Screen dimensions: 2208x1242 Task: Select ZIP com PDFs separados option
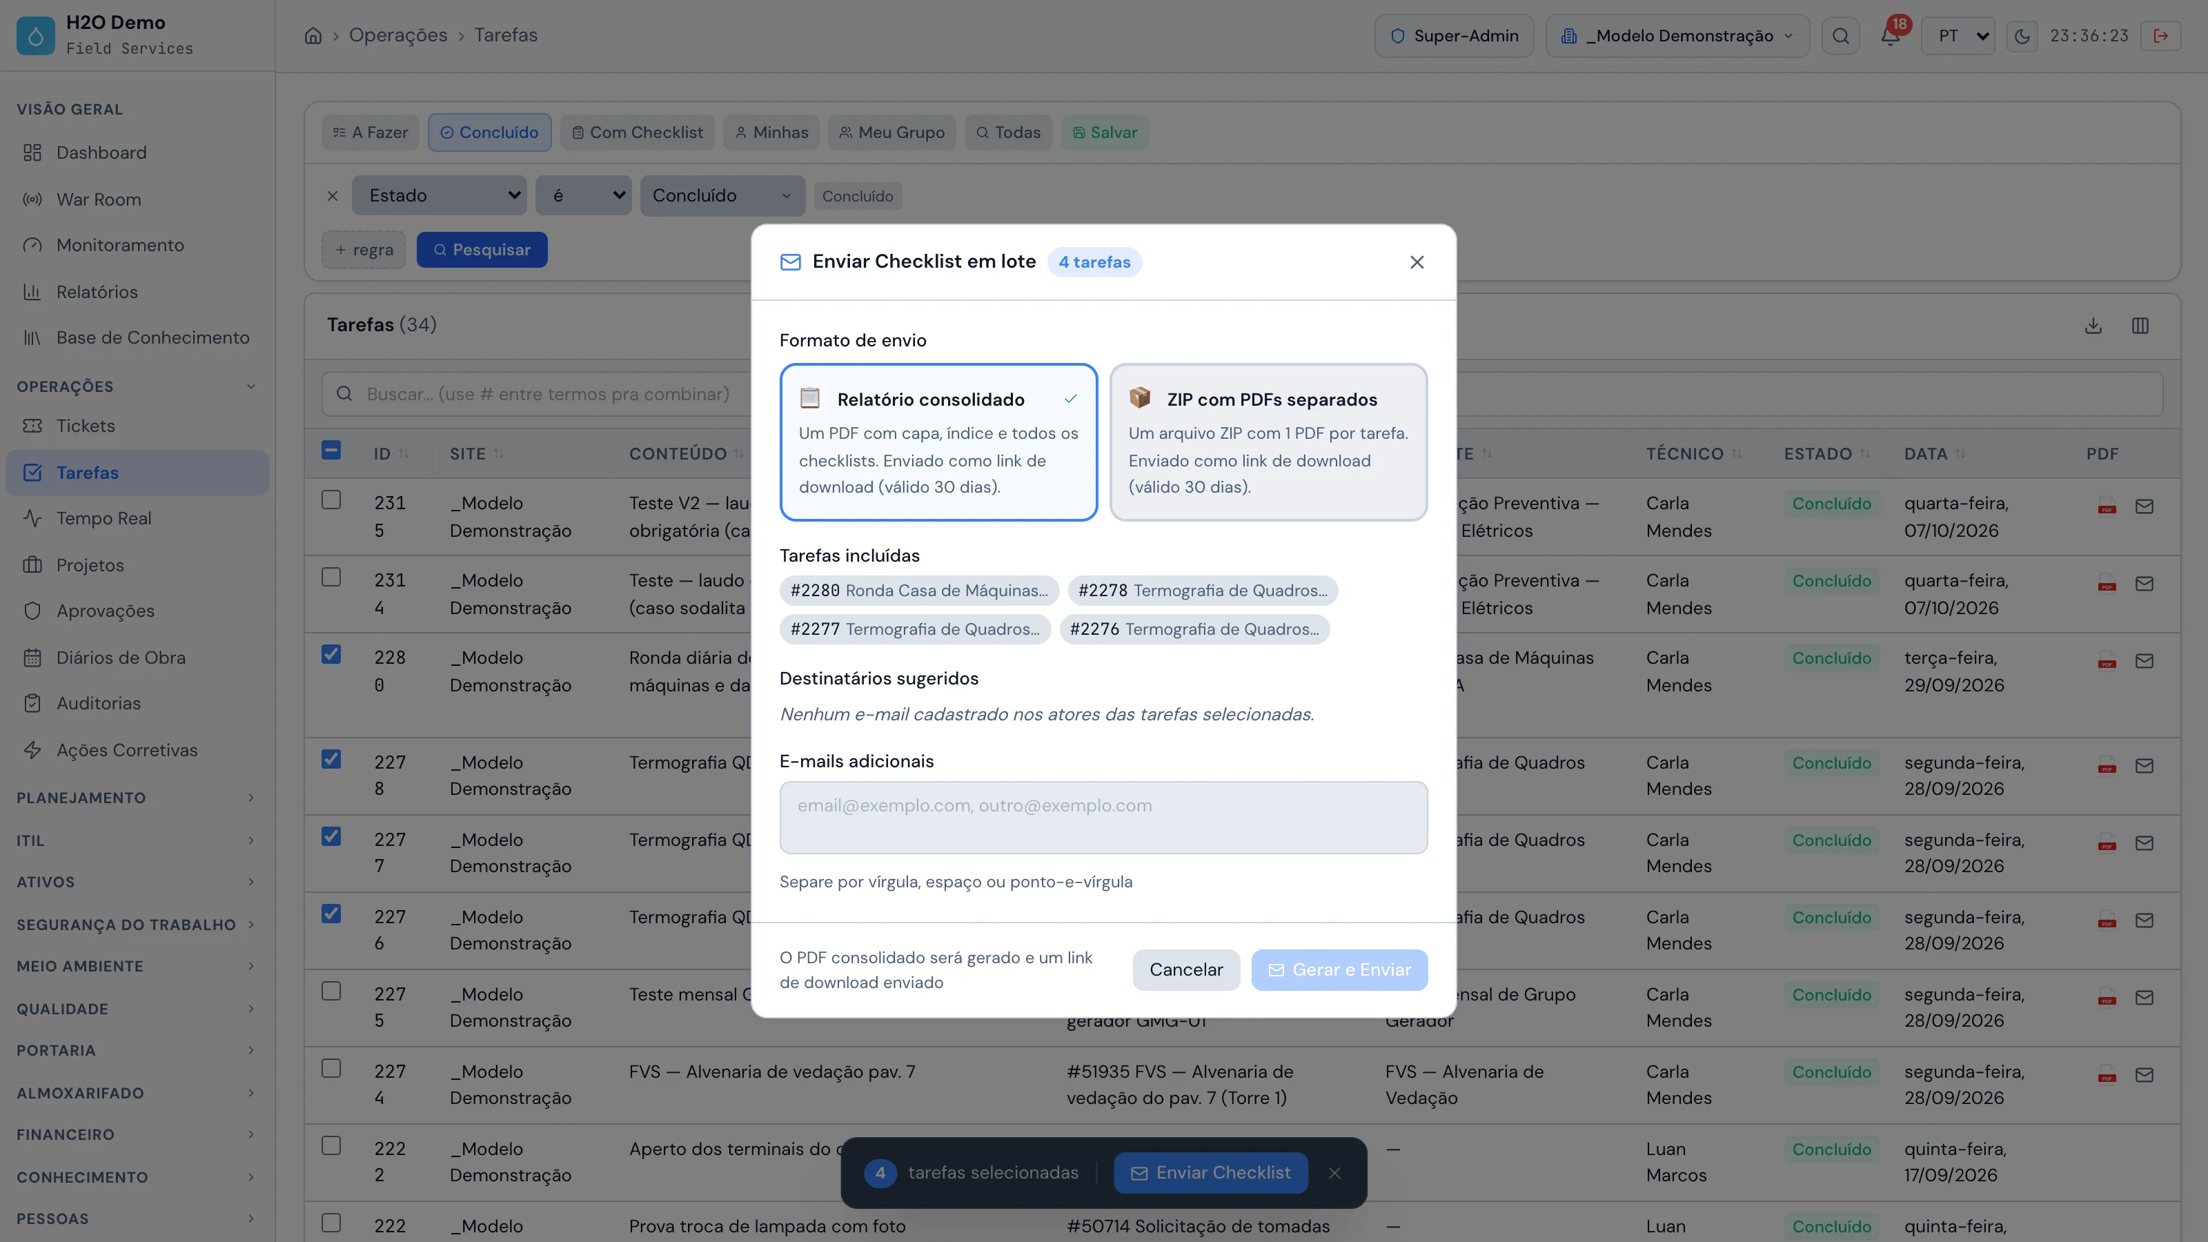1269,442
